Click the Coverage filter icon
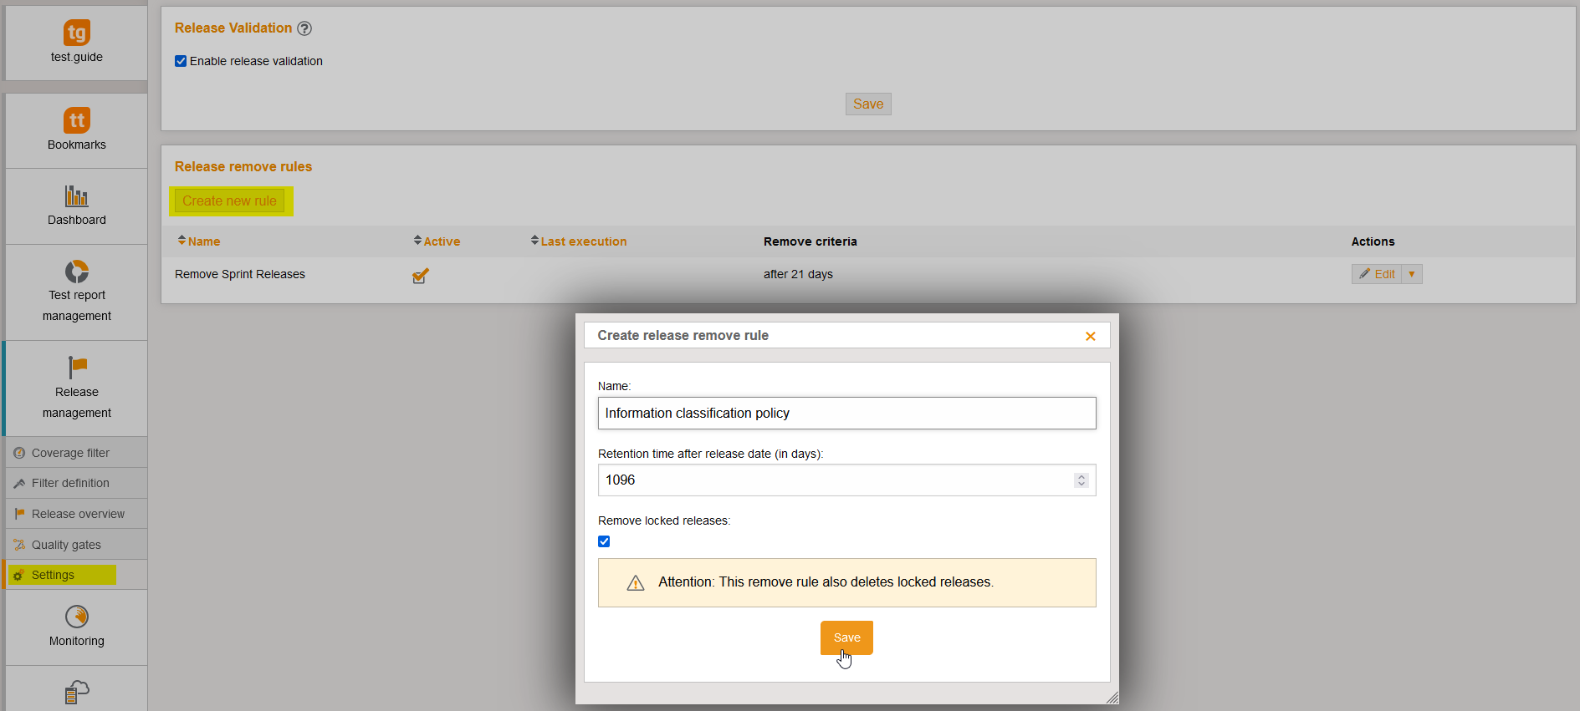The image size is (1580, 711). coord(19,453)
